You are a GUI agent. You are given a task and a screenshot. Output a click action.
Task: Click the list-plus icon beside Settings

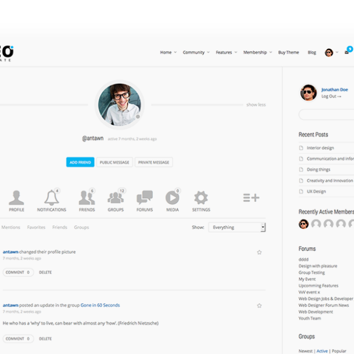pyautogui.click(x=251, y=198)
